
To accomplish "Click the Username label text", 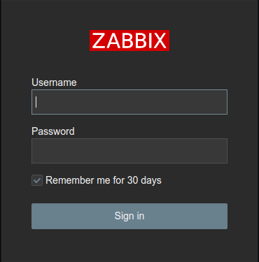I will point(54,82).
